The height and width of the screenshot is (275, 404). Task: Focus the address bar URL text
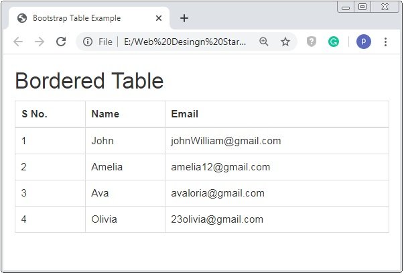(x=185, y=42)
